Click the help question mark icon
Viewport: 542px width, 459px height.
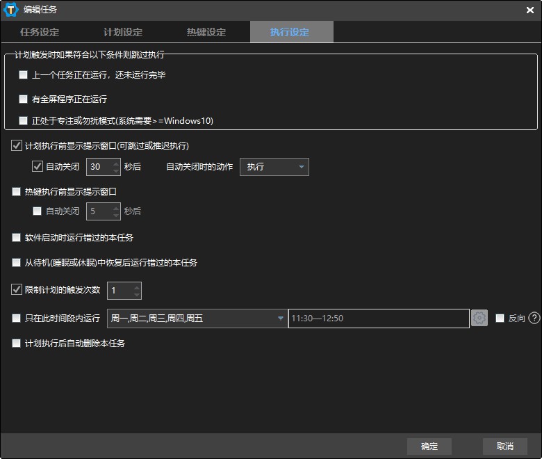coord(534,318)
